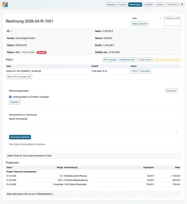The width and height of the screenshot is (187, 204).
Task: Toggle Leistungsdatum je Position anzeigen checkbox
Action: tap(10, 97)
